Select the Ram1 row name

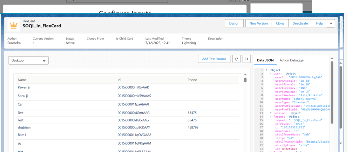[22, 135]
